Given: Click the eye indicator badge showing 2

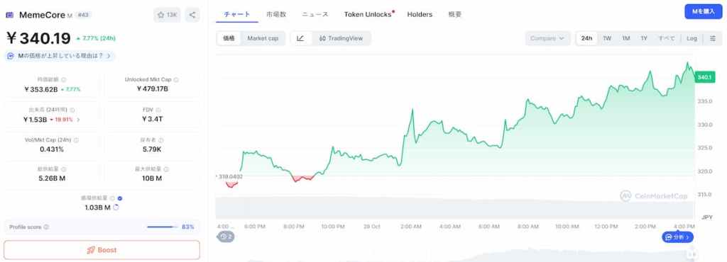Looking at the screenshot, I should click(x=226, y=236).
